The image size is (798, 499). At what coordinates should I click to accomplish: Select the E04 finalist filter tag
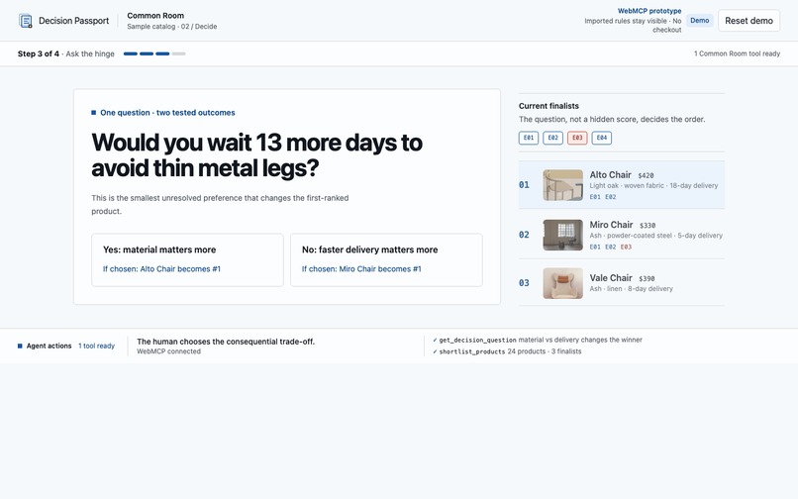pyautogui.click(x=602, y=138)
